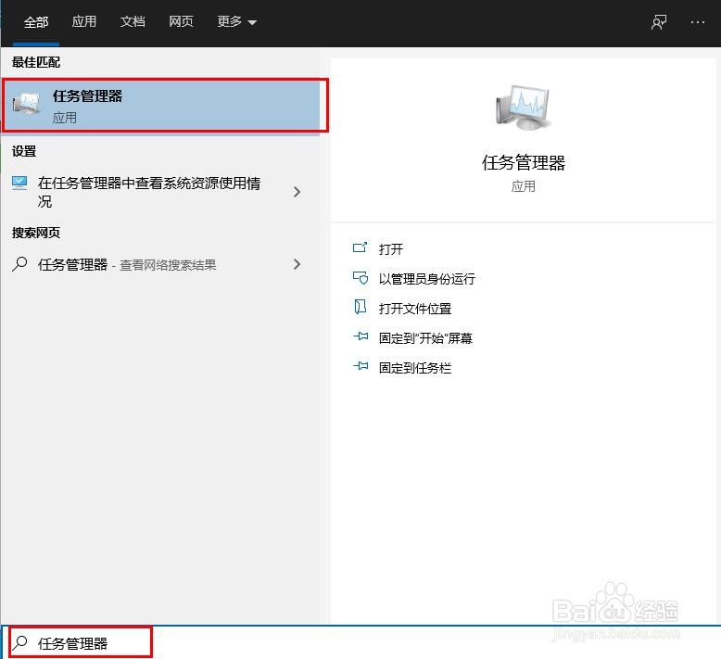Choose 固定到任务栏
Image resolution: width=721 pixels, height=659 pixels.
415,368
